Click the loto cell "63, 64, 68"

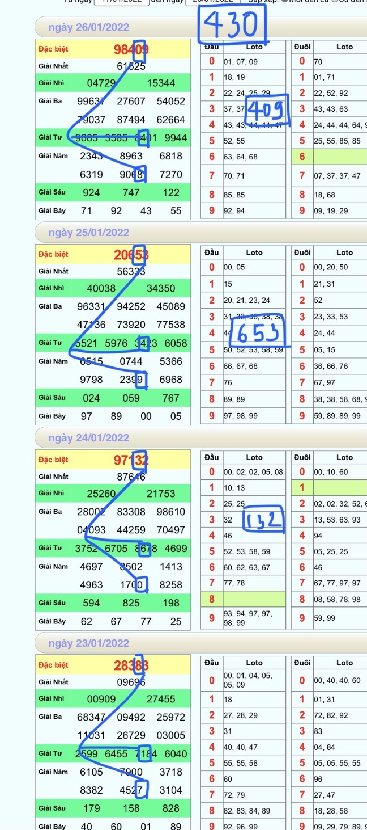pos(240,156)
